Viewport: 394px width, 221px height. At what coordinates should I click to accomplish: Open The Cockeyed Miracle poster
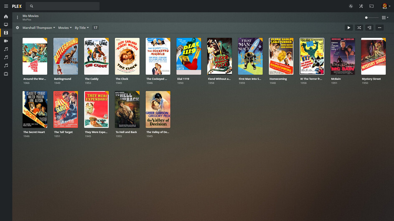(158, 56)
